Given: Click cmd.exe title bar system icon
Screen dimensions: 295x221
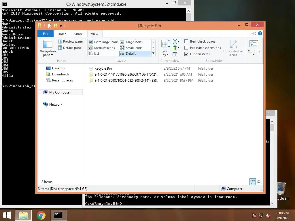Looking at the screenshot, I should pos(5,4).
